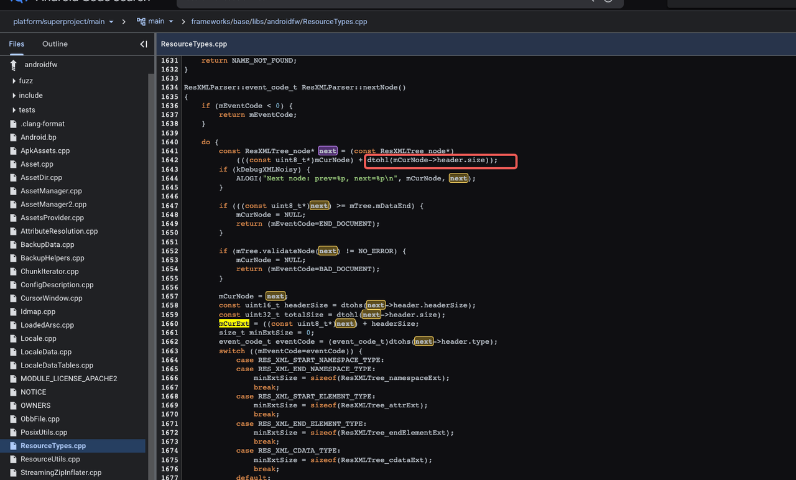The height and width of the screenshot is (480, 796).
Task: Open ConfigDescription.cpp file
Action: point(57,285)
